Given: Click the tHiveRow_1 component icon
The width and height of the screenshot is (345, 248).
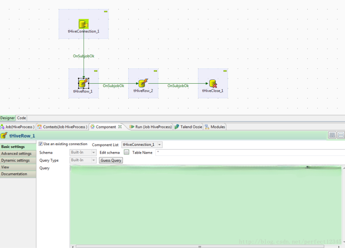Looking at the screenshot, I should pos(83,83).
